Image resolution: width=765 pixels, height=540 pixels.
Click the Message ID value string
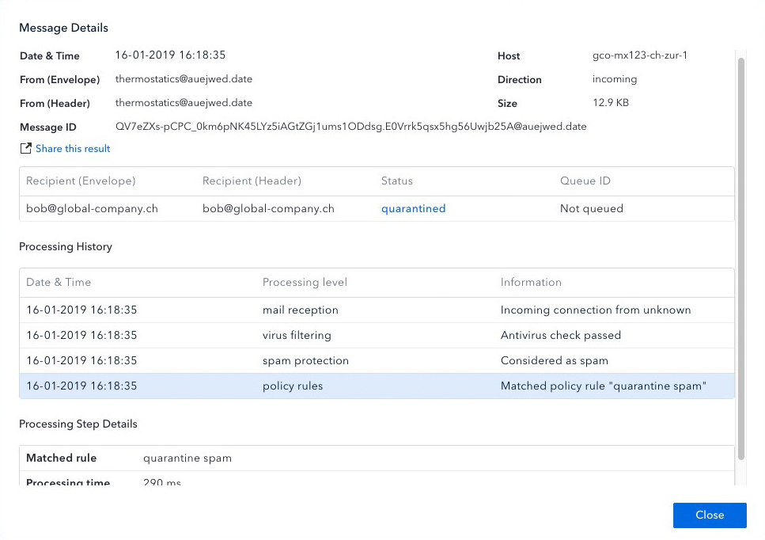[x=350, y=127]
